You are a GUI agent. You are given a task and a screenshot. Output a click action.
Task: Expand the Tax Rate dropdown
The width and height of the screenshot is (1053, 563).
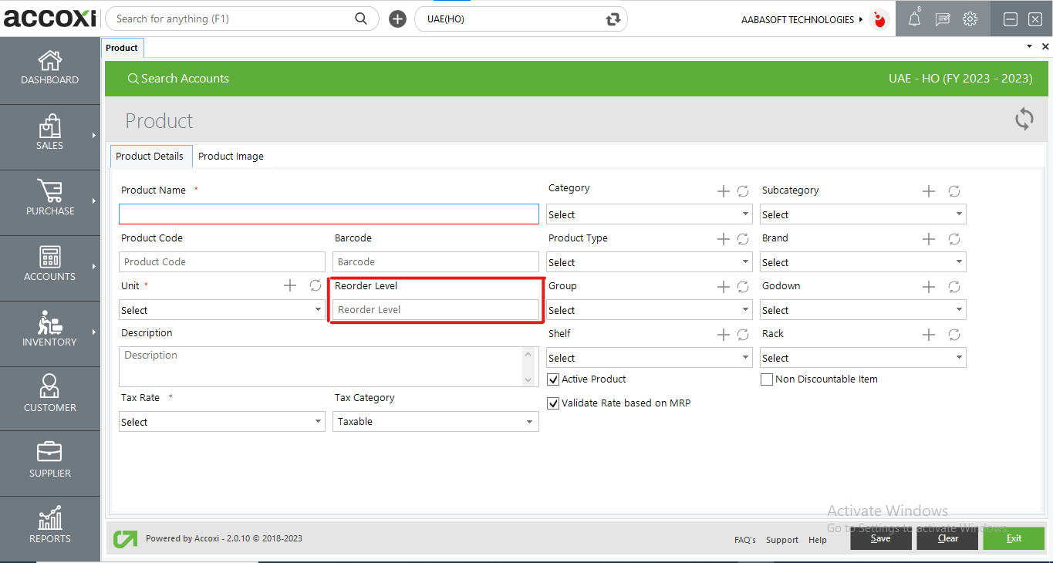(x=221, y=422)
